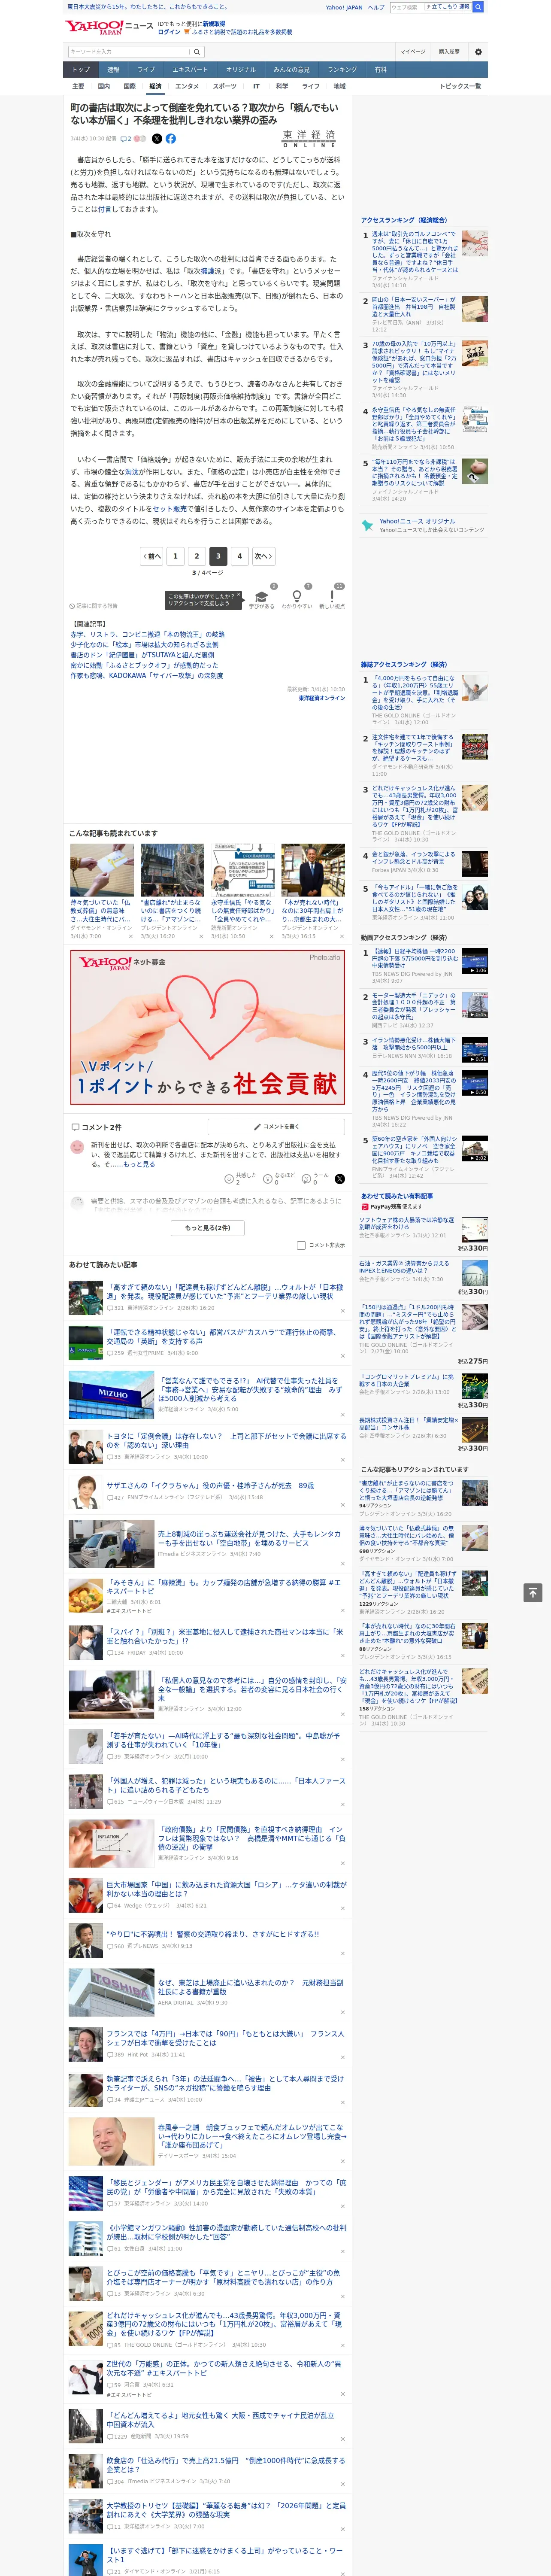The width and height of the screenshot is (551, 2576).
Task: Click もっと見る link in first comment
Action: 139,1164
